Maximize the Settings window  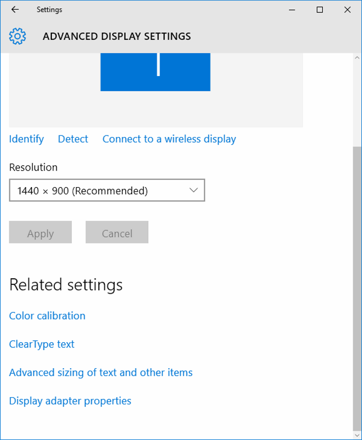point(320,10)
